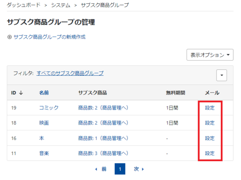The image size is (241, 180).
Task: Open 商品管理 link for 映画 row
Action: [103, 123]
